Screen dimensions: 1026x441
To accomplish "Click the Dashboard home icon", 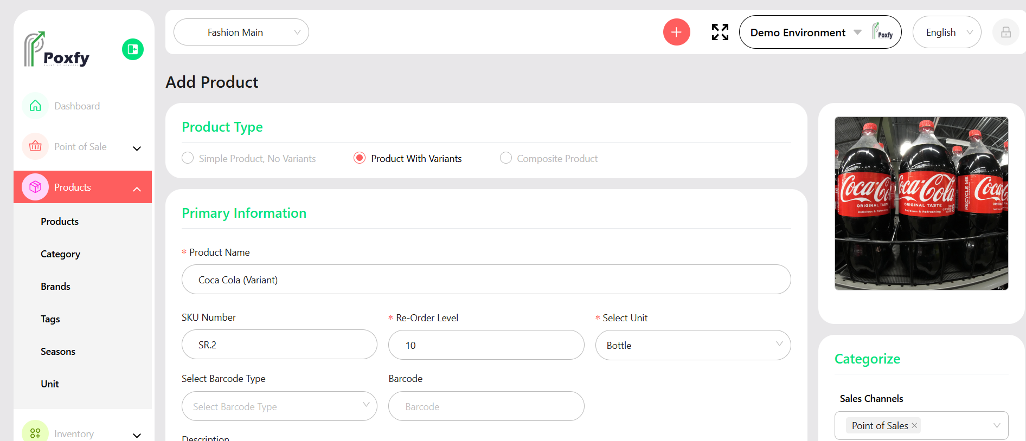I will click(x=35, y=106).
